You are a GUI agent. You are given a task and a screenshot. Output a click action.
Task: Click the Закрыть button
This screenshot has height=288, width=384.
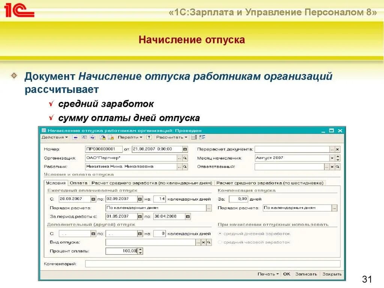tap(332, 274)
